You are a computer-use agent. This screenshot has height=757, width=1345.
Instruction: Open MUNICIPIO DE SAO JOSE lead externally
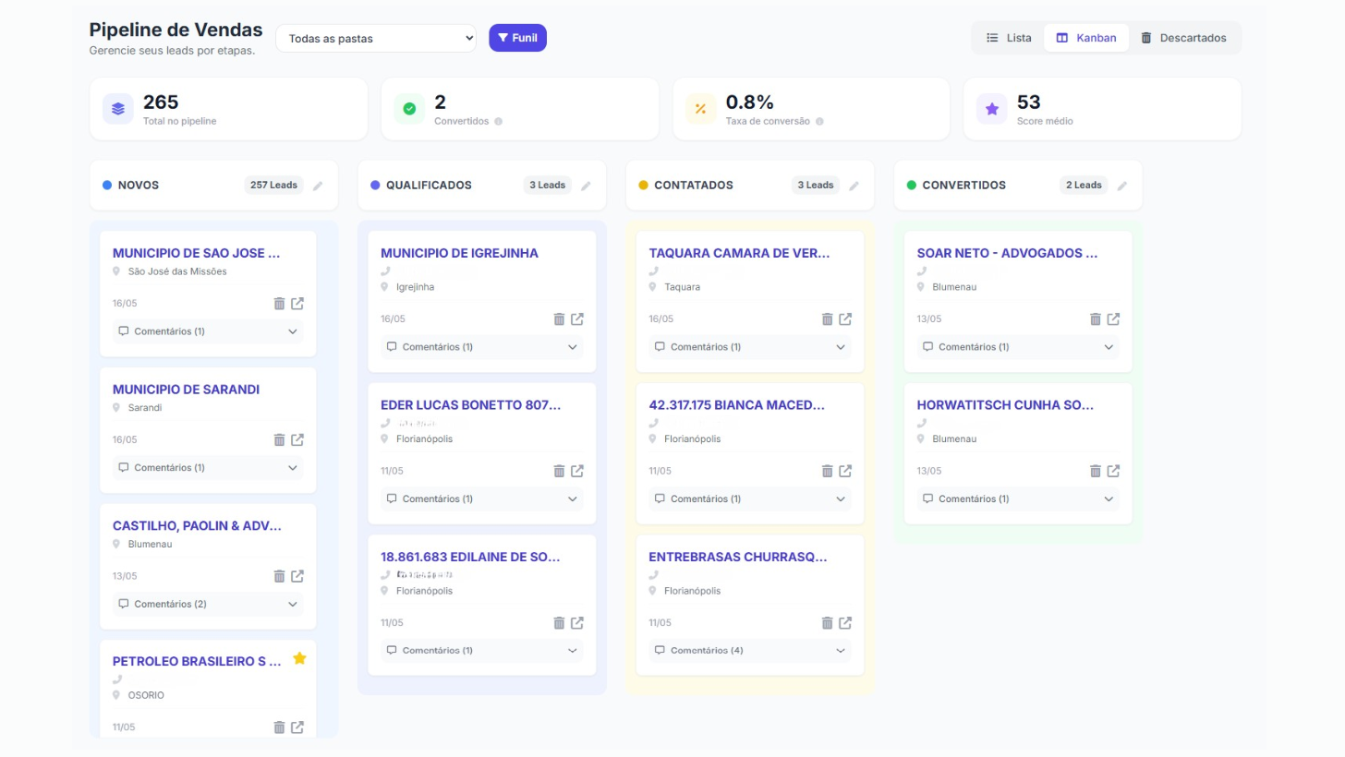click(297, 304)
